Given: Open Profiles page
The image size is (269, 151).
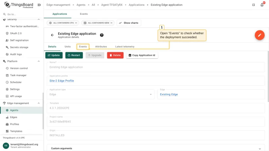Looking at the screenshot, I should pyautogui.click(x=22, y=124).
